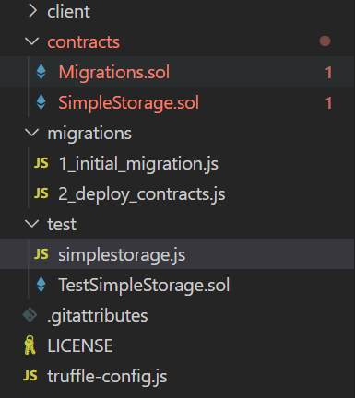Click the problem count badge on Migrations.sol
This screenshot has width=355, height=398.
[328, 73]
